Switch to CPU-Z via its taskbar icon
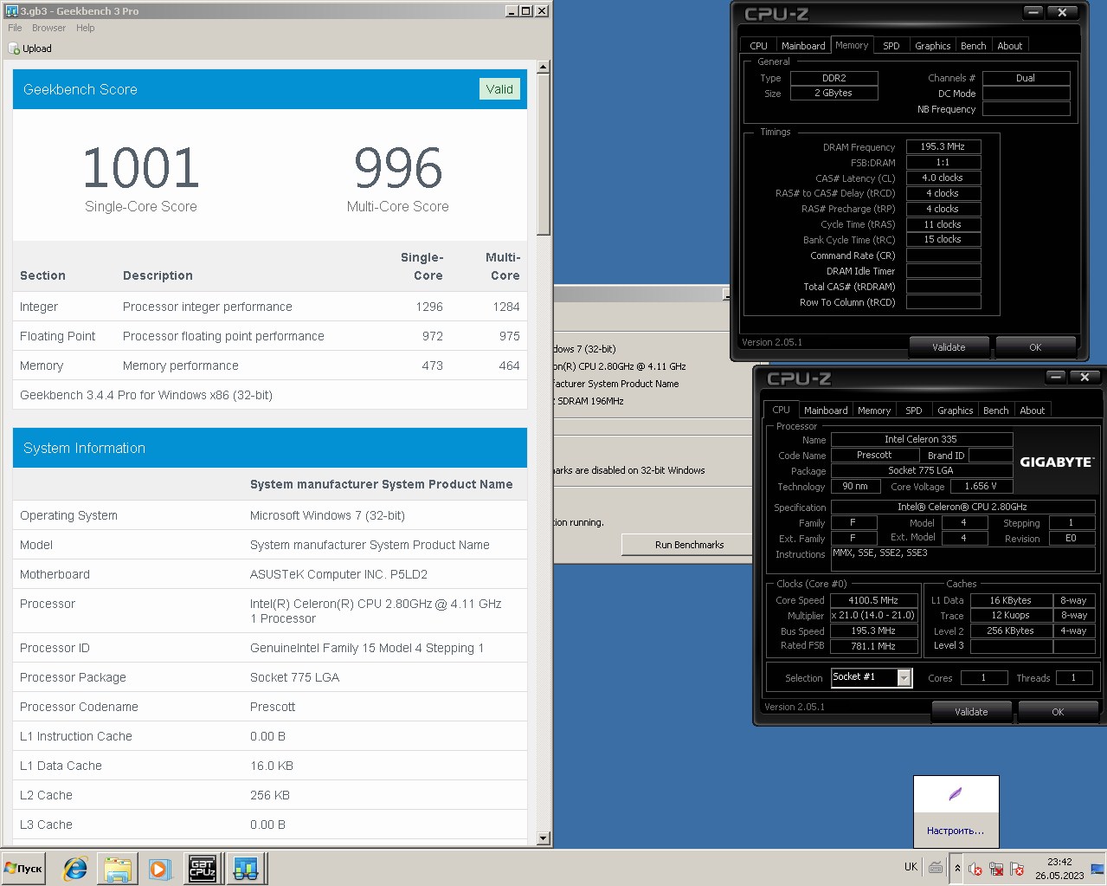Viewport: 1107px width, 886px height. click(203, 869)
